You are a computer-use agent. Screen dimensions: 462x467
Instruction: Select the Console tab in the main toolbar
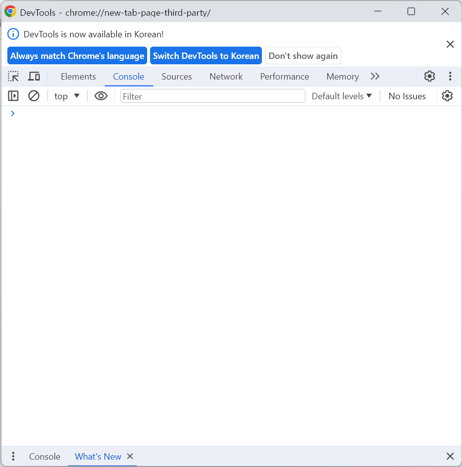128,77
